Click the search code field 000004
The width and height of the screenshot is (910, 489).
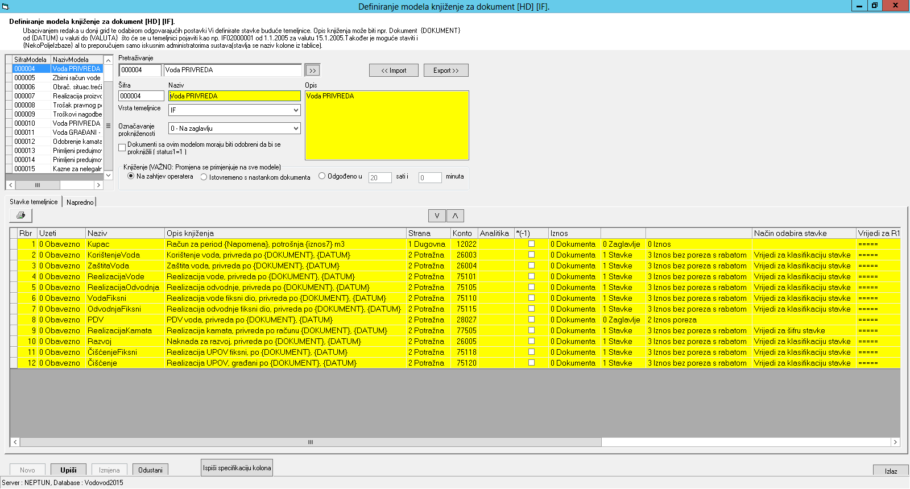[140, 70]
